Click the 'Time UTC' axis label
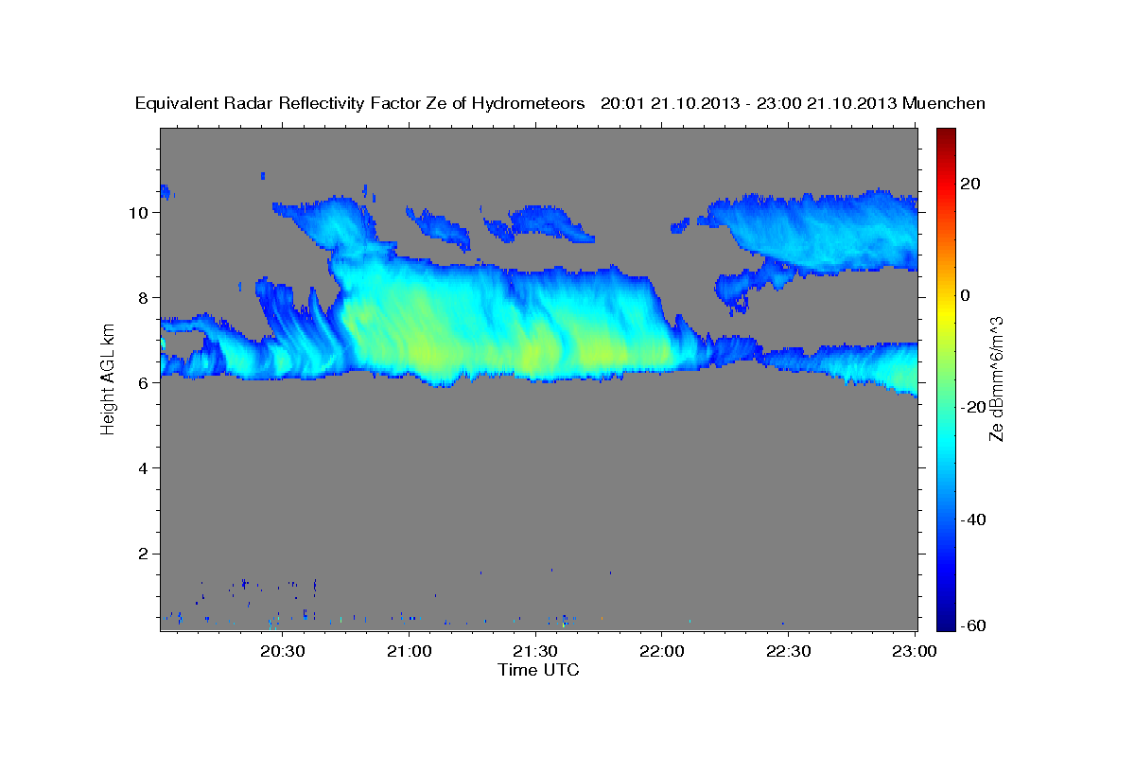This screenshot has width=1135, height=757. [538, 670]
